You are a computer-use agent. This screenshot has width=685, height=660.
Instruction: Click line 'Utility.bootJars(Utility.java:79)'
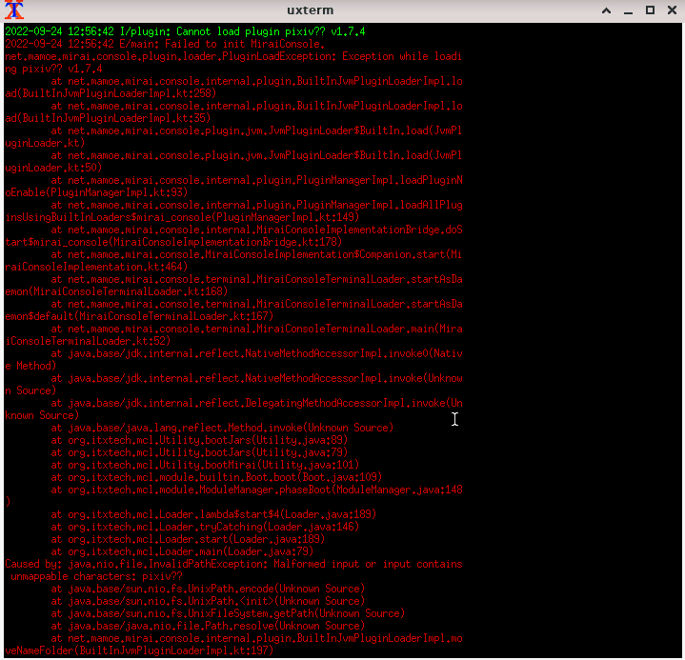pyautogui.click(x=199, y=452)
